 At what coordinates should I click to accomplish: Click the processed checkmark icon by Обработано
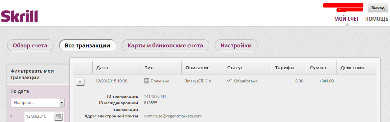tap(229, 81)
